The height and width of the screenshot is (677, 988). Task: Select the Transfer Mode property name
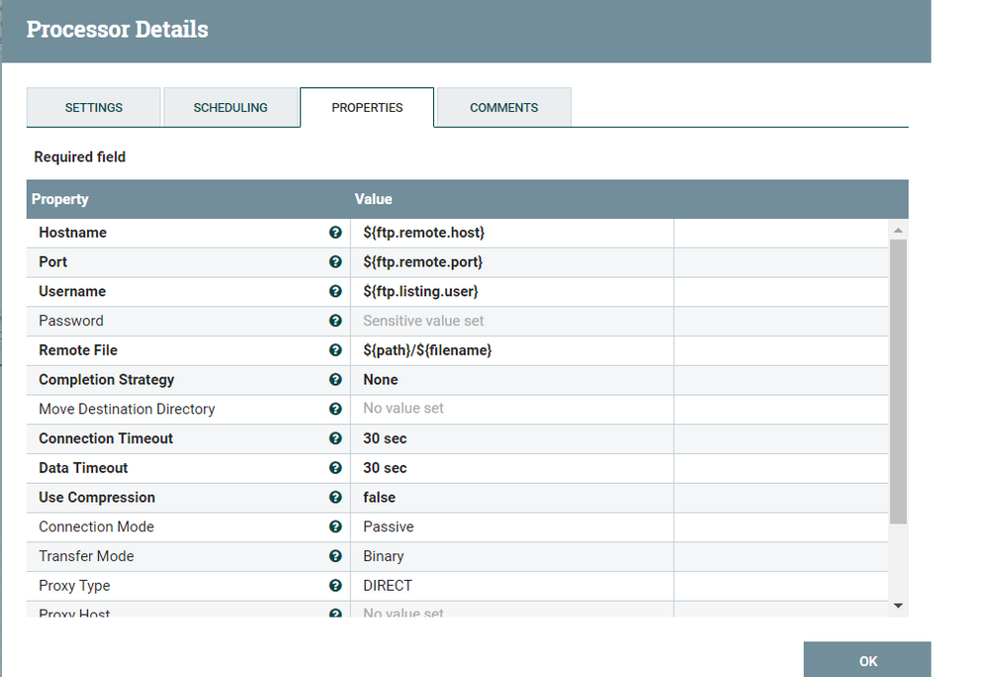click(x=86, y=556)
